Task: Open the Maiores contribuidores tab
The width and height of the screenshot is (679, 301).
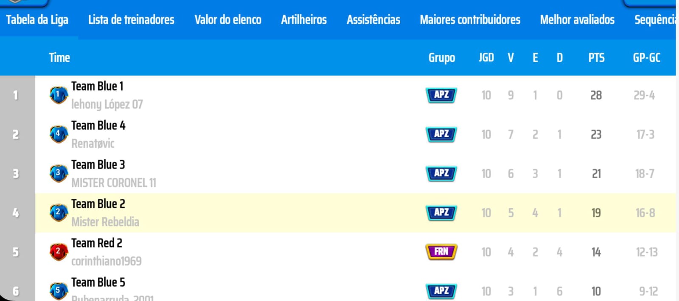Action: [470, 20]
